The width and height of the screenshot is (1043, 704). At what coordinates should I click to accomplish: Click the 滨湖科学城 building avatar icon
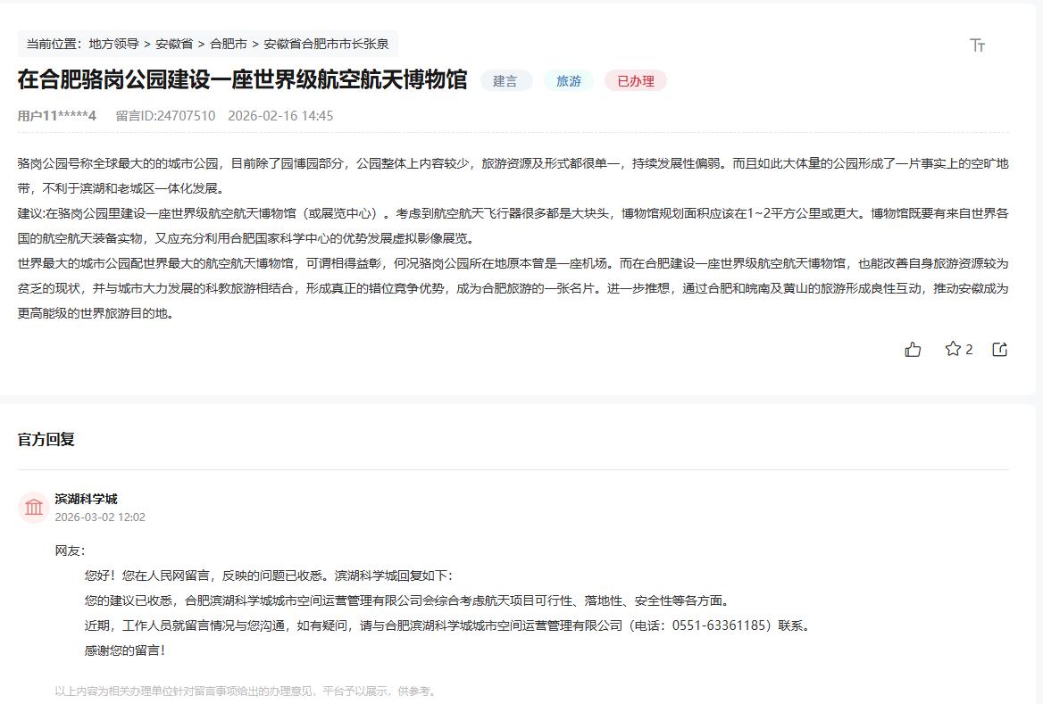(x=33, y=507)
